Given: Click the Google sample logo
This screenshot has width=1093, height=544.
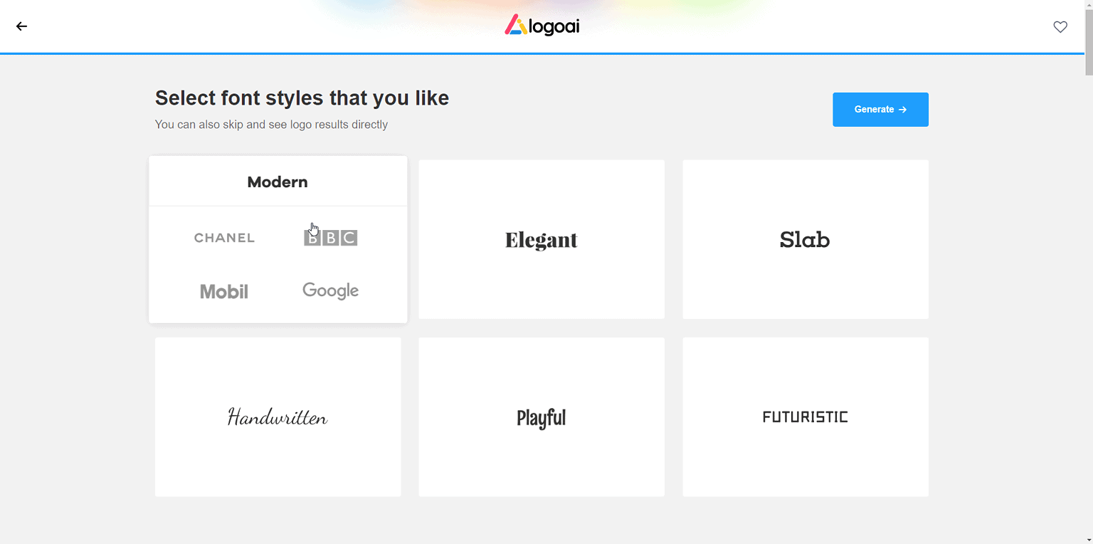Looking at the screenshot, I should 330,291.
